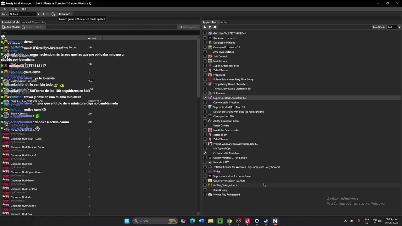
Task: Open the Load Order dropdown set to List
Action: (x=394, y=27)
